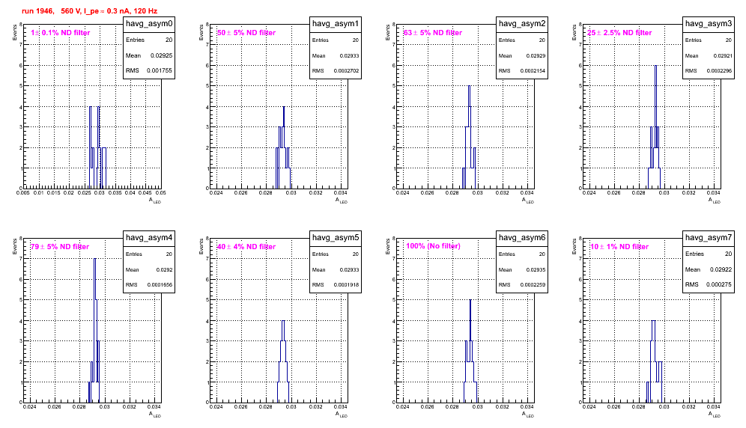The width and height of the screenshot is (746, 428).
Task: Click RMS 0.0002259 in havg_asym6 box
Action: pos(522,284)
